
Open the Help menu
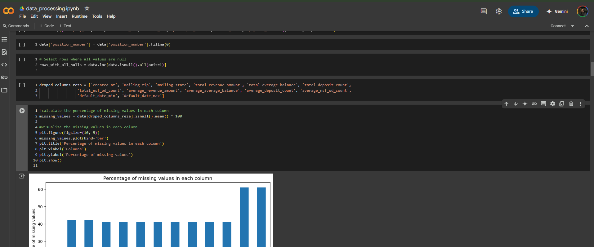[x=111, y=16]
